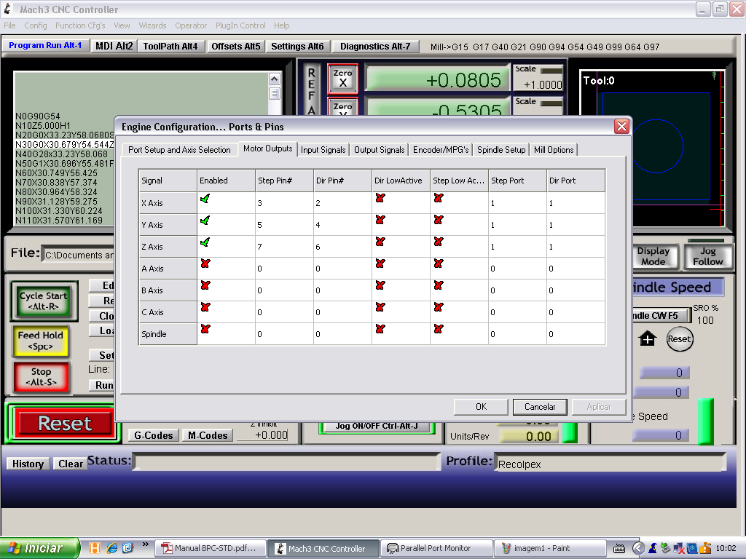
Task: Click the big red Reset button
Action: click(65, 423)
